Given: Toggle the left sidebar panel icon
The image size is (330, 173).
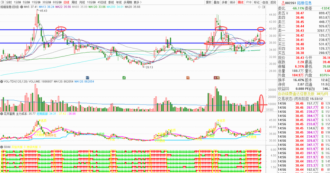Looking at the screenshot, I should point(2,2).
